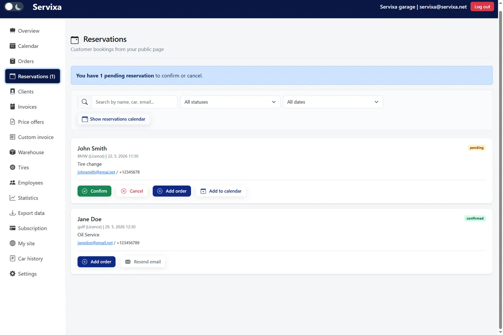Screen dimensions: 503x335
Task: Resend email for Jane Doe
Action: 143,262
